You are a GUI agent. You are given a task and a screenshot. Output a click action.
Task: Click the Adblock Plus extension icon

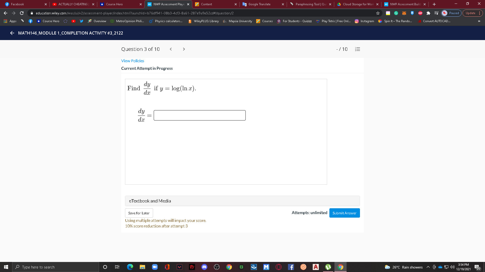tap(420, 13)
